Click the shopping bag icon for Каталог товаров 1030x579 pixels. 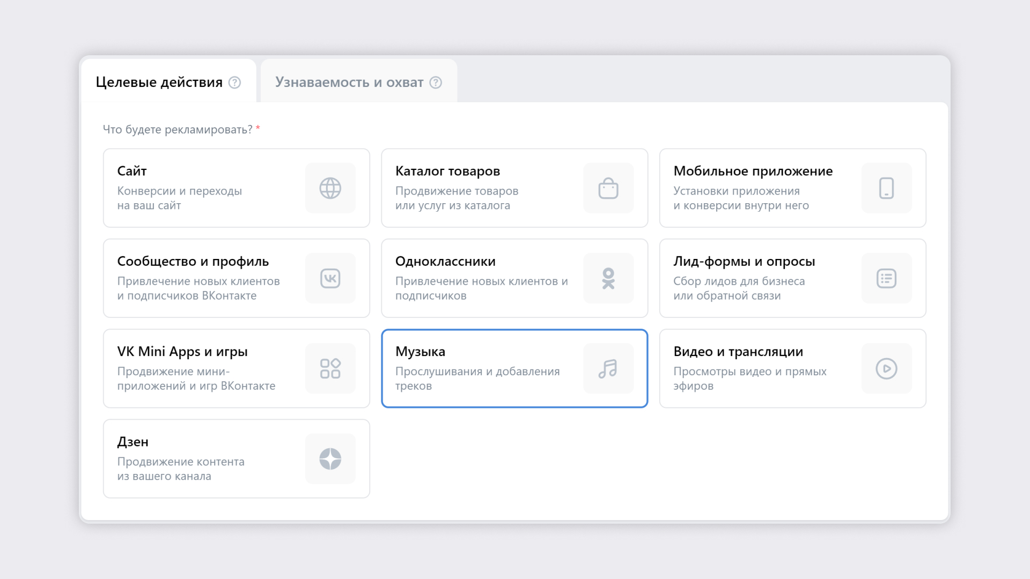pos(608,188)
